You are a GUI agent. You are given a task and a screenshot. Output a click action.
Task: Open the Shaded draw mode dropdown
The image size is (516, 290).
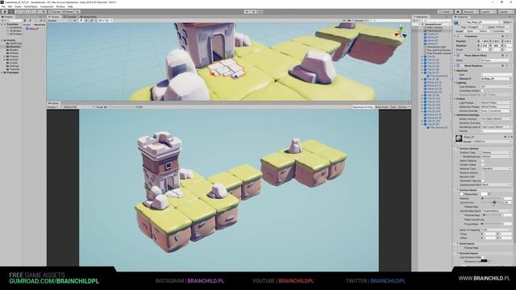[59, 20]
